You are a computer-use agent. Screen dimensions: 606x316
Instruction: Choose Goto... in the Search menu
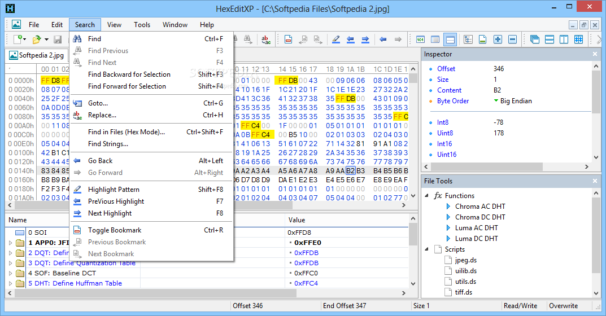click(152, 103)
